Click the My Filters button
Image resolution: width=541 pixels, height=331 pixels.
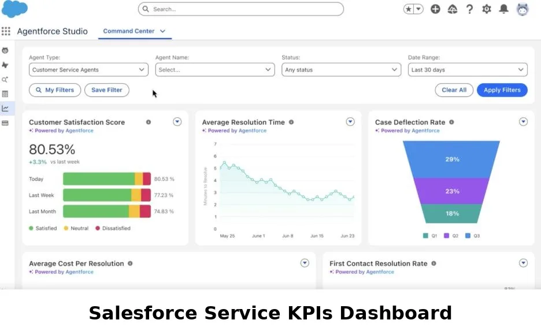pos(55,90)
